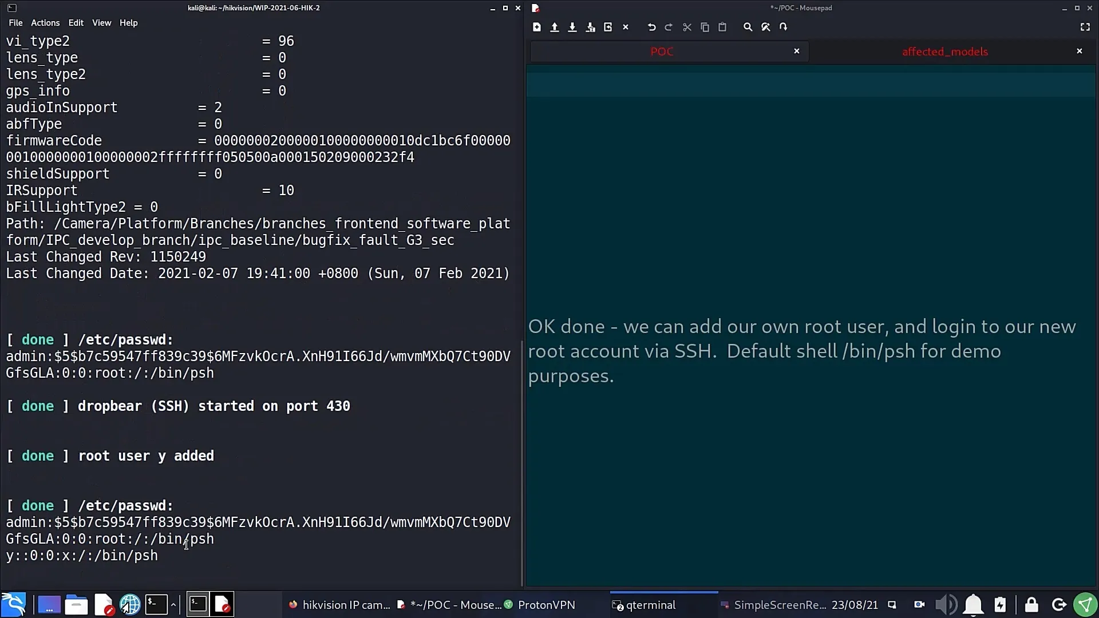Click the terminal vertical scrollbar
The height and width of the screenshot is (618, 1099).
521,458
